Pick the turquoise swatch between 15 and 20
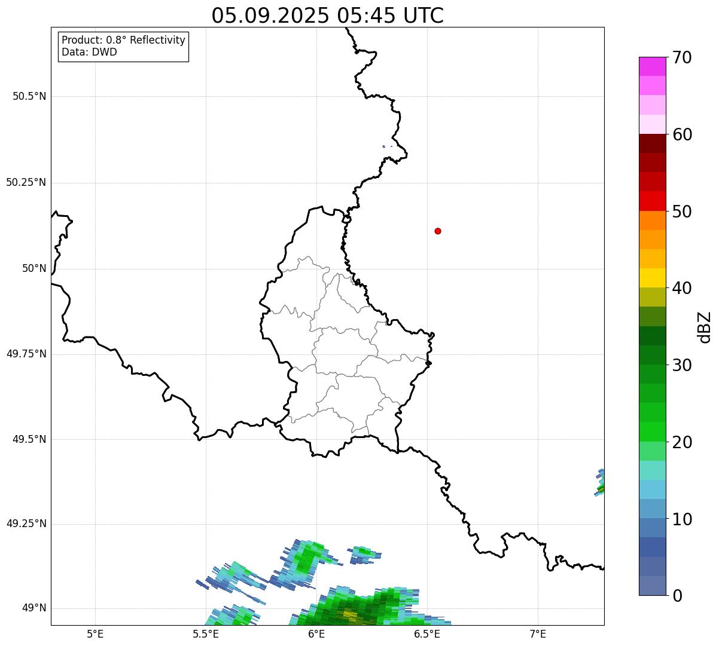The image size is (719, 646). tap(652, 470)
